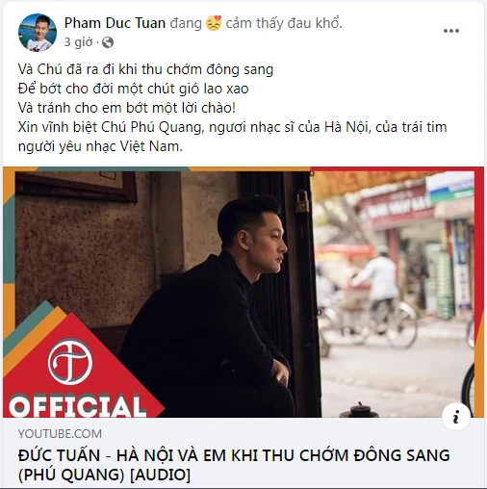
Task: Open the '3 giờ' timestamp link
Action: [78, 42]
